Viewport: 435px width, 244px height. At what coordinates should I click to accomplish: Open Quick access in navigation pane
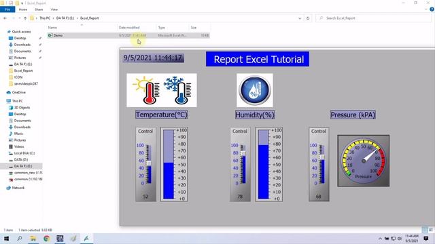click(x=21, y=32)
